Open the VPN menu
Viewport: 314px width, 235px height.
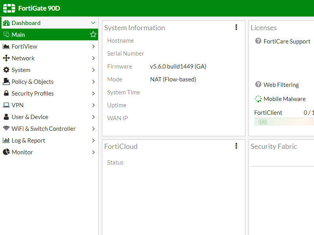tap(49, 105)
